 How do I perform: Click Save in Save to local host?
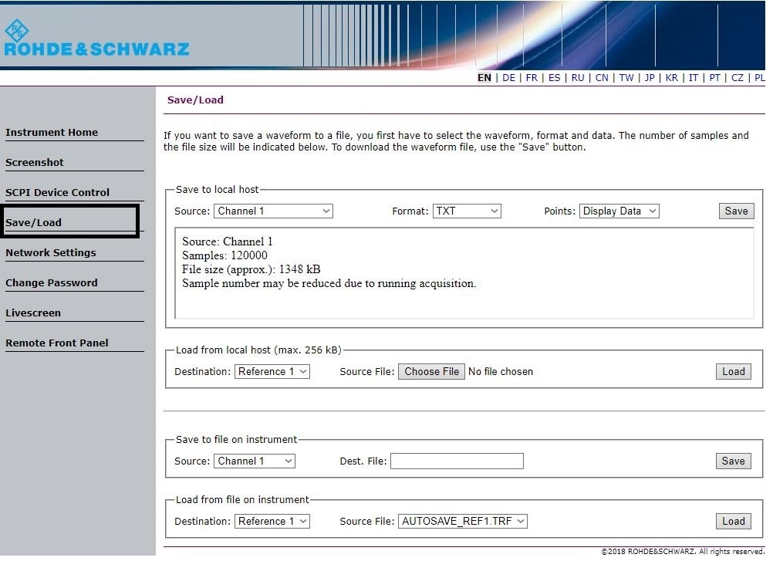click(735, 211)
